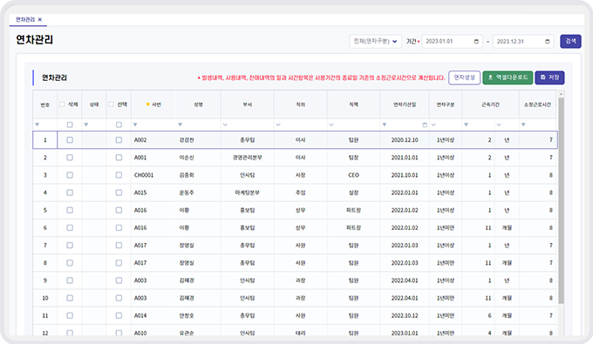Tick the 삭제 header checkbox

click(62, 105)
